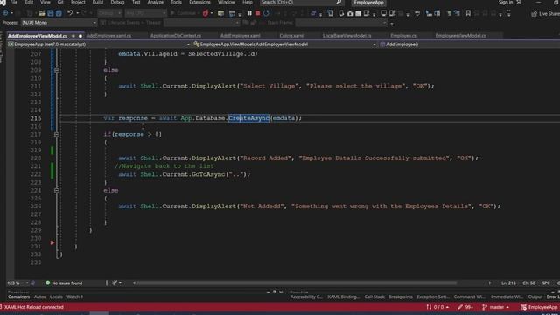Viewport: 560px width, 315px height.
Task: Click the Pause debugging icon
Action: 249,14
